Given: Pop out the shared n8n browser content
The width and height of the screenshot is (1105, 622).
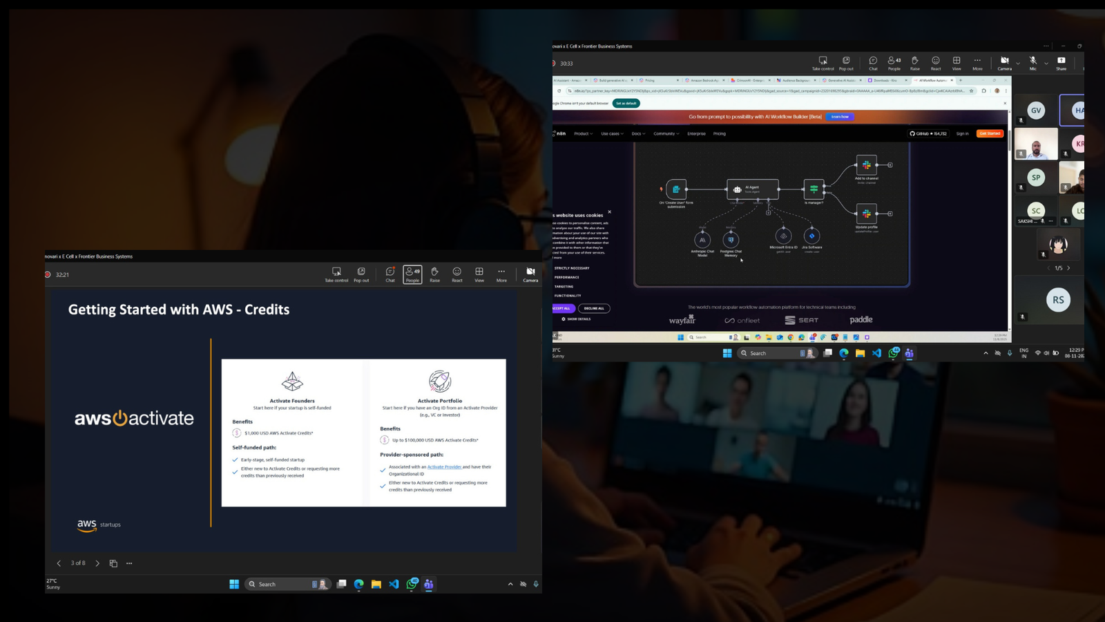Looking at the screenshot, I should click(x=846, y=63).
